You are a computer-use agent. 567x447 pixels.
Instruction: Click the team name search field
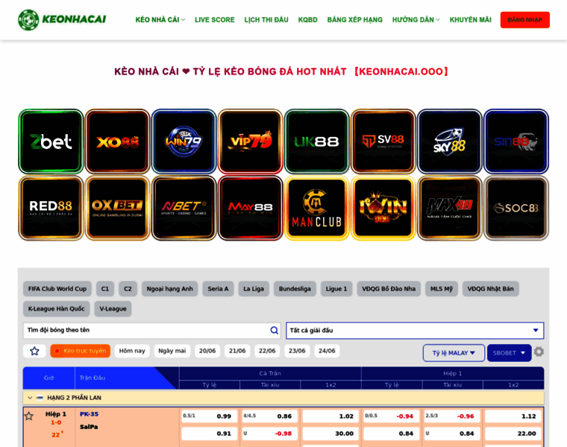click(x=152, y=330)
